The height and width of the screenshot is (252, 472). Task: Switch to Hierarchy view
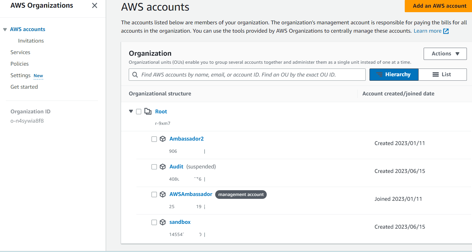tap(394, 75)
